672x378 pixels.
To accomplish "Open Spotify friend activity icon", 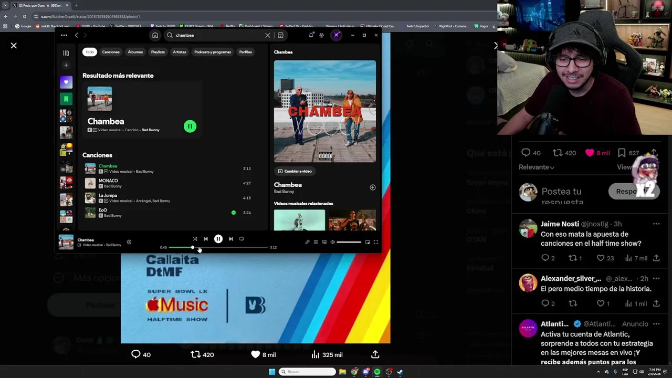I will tap(321, 35).
